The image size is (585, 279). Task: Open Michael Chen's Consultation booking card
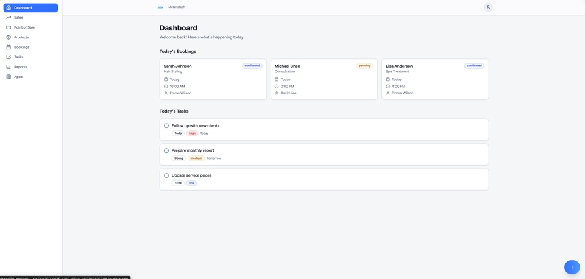[324, 79]
